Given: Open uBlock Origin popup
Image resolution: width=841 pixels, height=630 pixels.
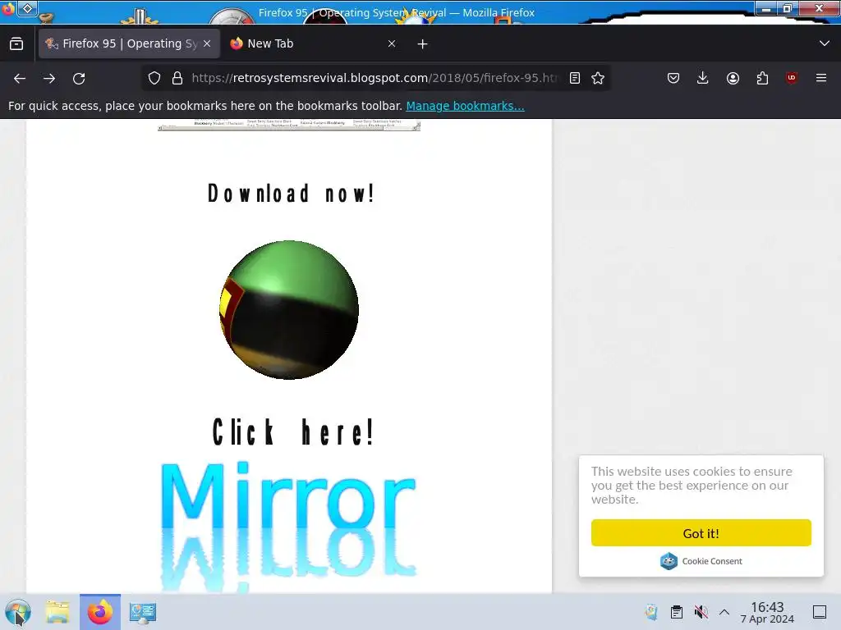Looking at the screenshot, I should tap(792, 78).
